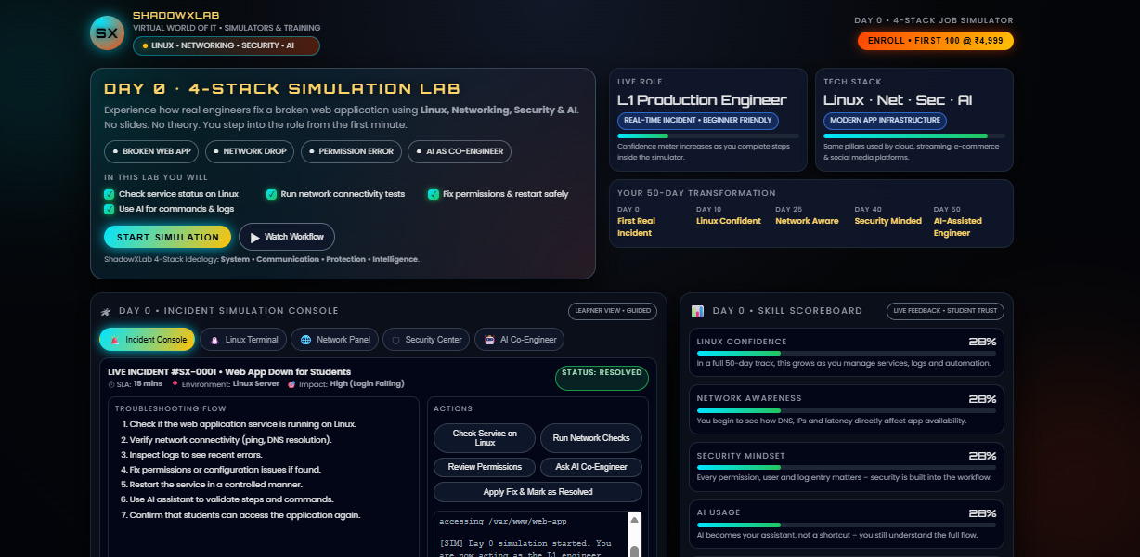Viewport: 1140px width, 557px height.
Task: Click the SLA timer icon in the incident header
Action: [113, 383]
